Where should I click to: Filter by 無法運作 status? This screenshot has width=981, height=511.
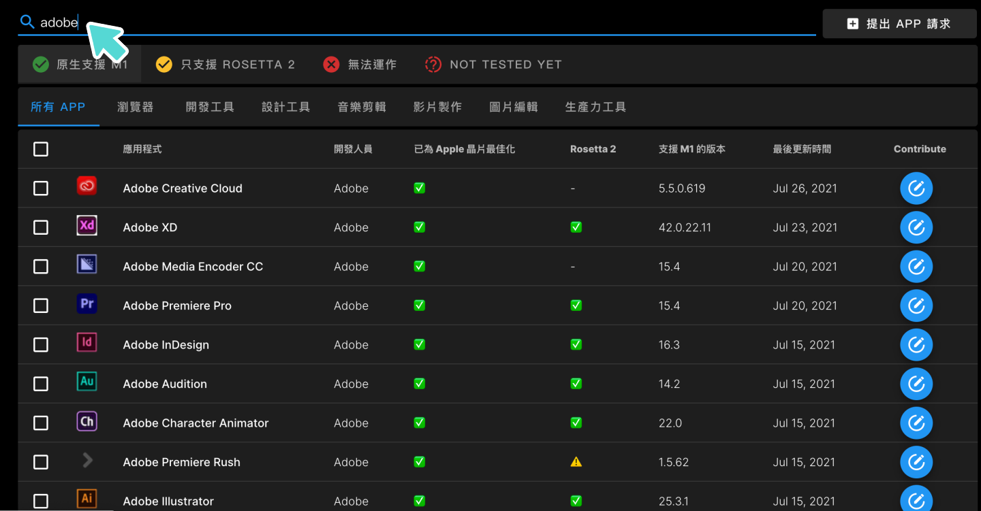(x=360, y=65)
